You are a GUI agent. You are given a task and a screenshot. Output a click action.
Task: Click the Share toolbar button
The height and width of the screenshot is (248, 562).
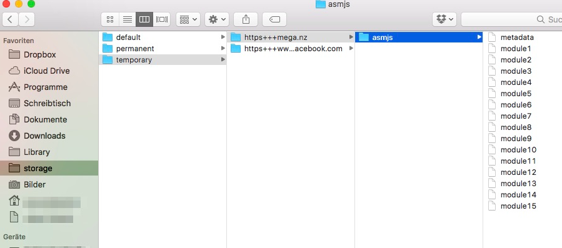246,19
